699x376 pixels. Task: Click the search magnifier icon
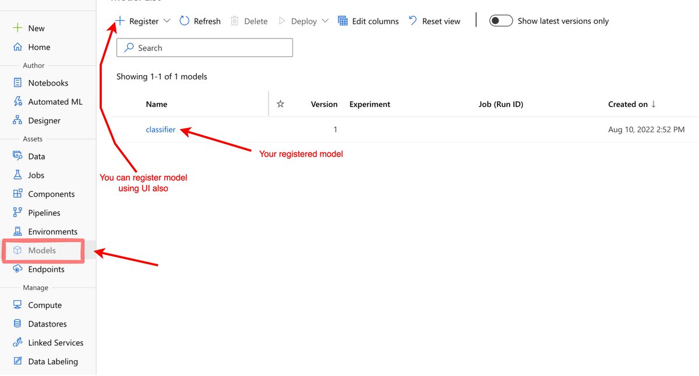[129, 48]
